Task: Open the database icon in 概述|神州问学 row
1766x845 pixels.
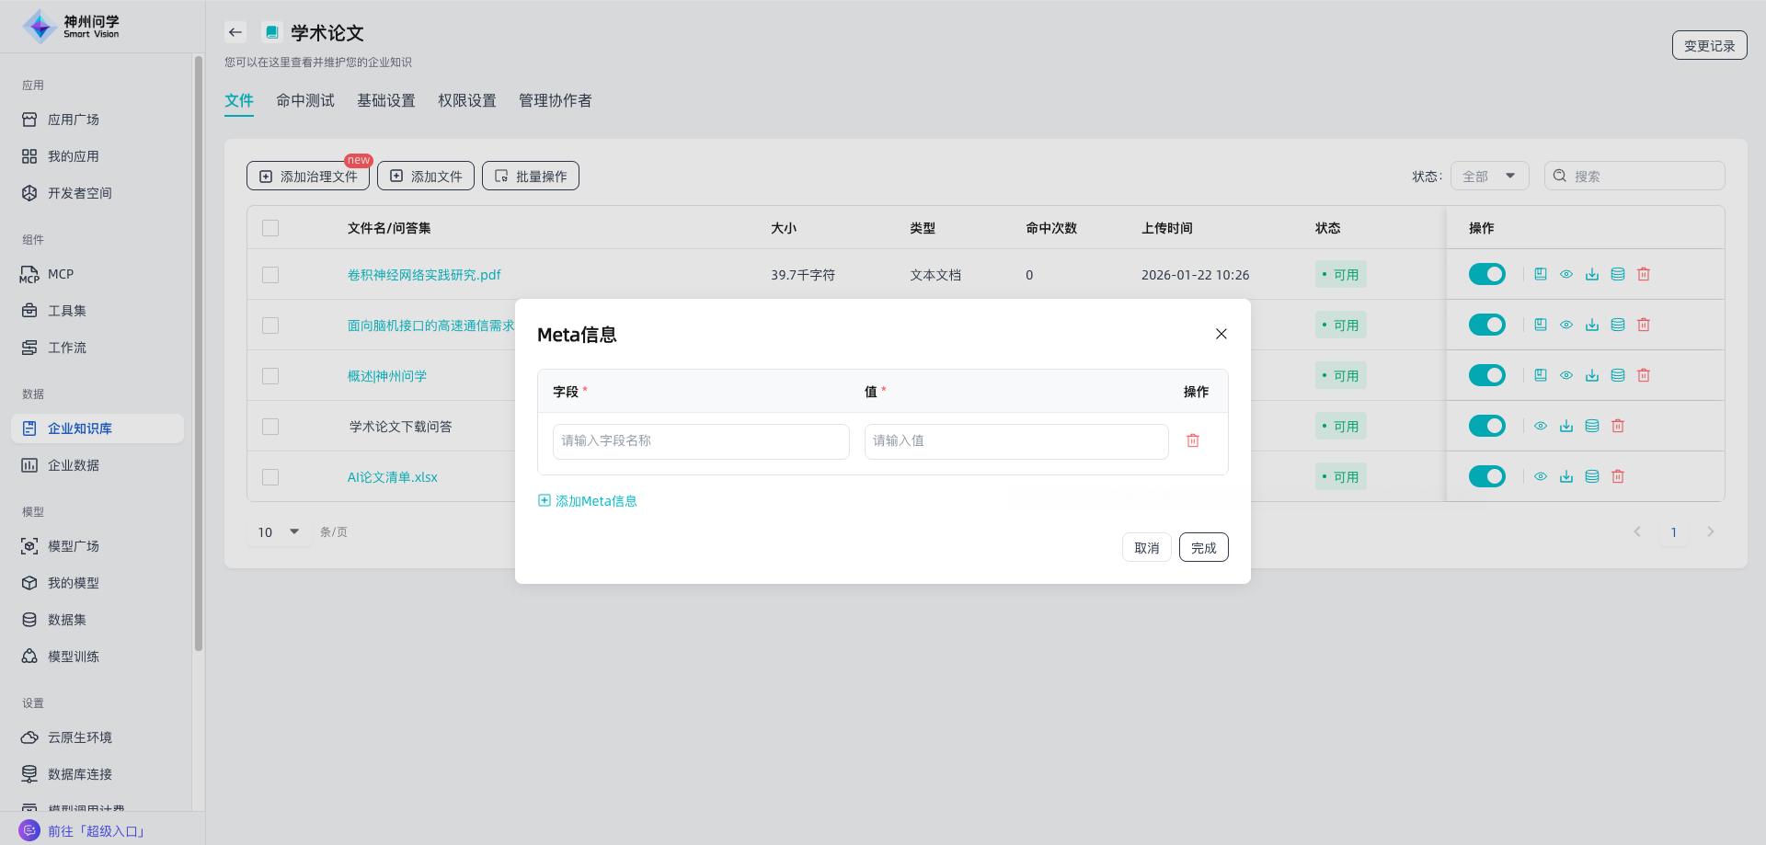Action: (1618, 375)
